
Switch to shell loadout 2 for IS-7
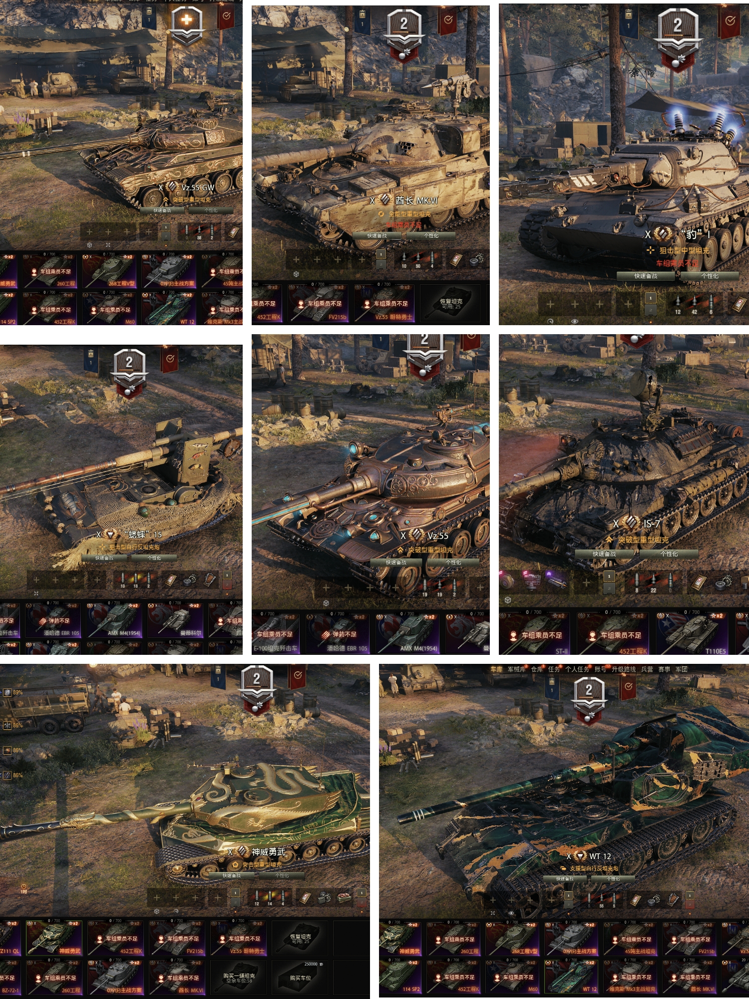point(609,588)
